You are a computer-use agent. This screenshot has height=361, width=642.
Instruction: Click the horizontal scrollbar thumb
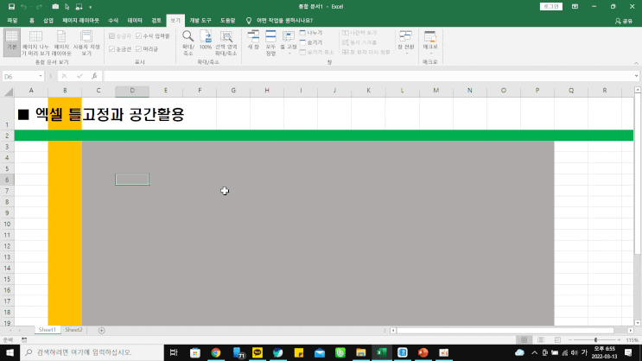(505, 330)
